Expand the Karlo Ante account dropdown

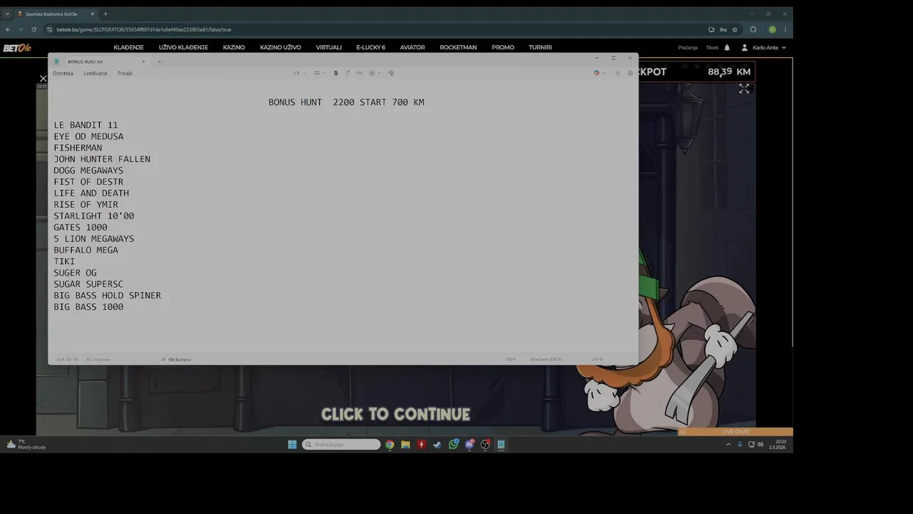(x=764, y=48)
